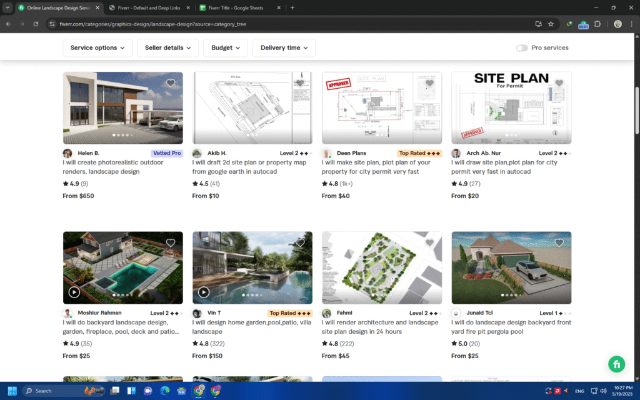640x400 pixels.
Task: Save Moshiur Rahman's gig with heart icon
Action: point(171,243)
